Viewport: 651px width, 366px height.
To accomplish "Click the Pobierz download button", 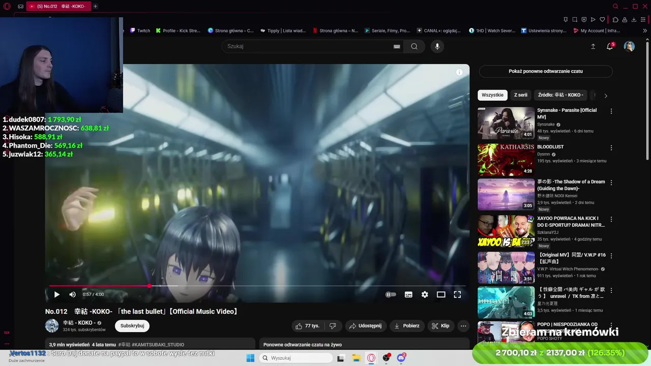I will pyautogui.click(x=406, y=326).
